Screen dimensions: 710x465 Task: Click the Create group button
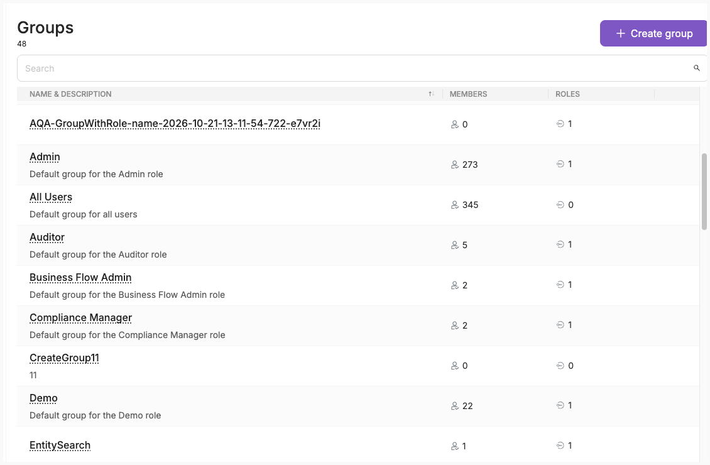[653, 33]
